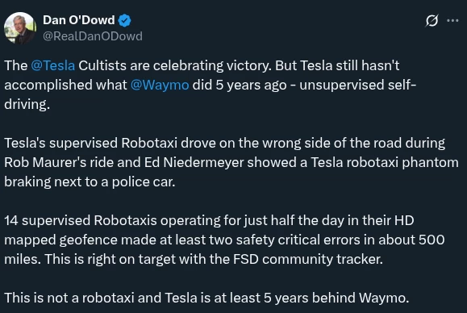The width and height of the screenshot is (467, 313).
Task: Click the blue verified checkmark badge
Action: 124,20
